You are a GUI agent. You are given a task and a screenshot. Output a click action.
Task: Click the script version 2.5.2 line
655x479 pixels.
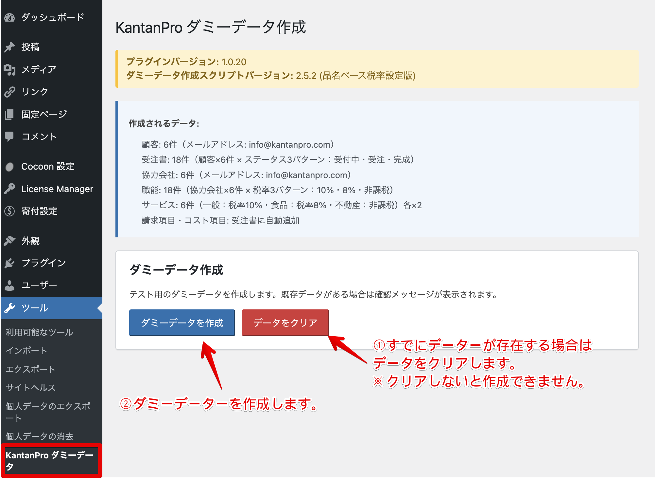(270, 76)
